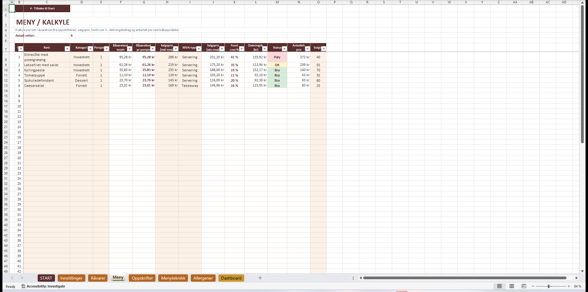
Task: Switch to Normal view icon
Action: (x=499, y=286)
